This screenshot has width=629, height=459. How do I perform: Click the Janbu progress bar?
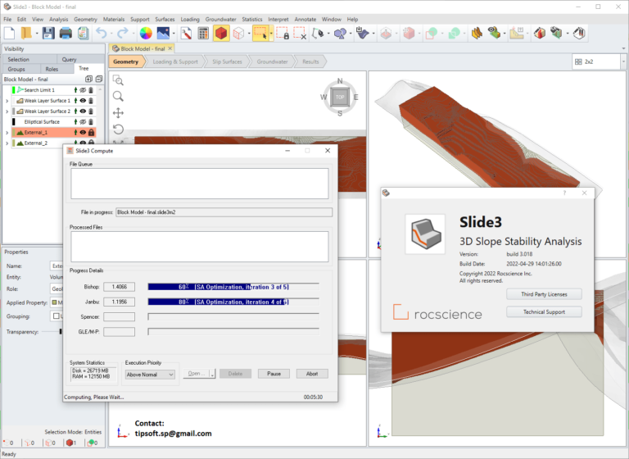point(233,302)
